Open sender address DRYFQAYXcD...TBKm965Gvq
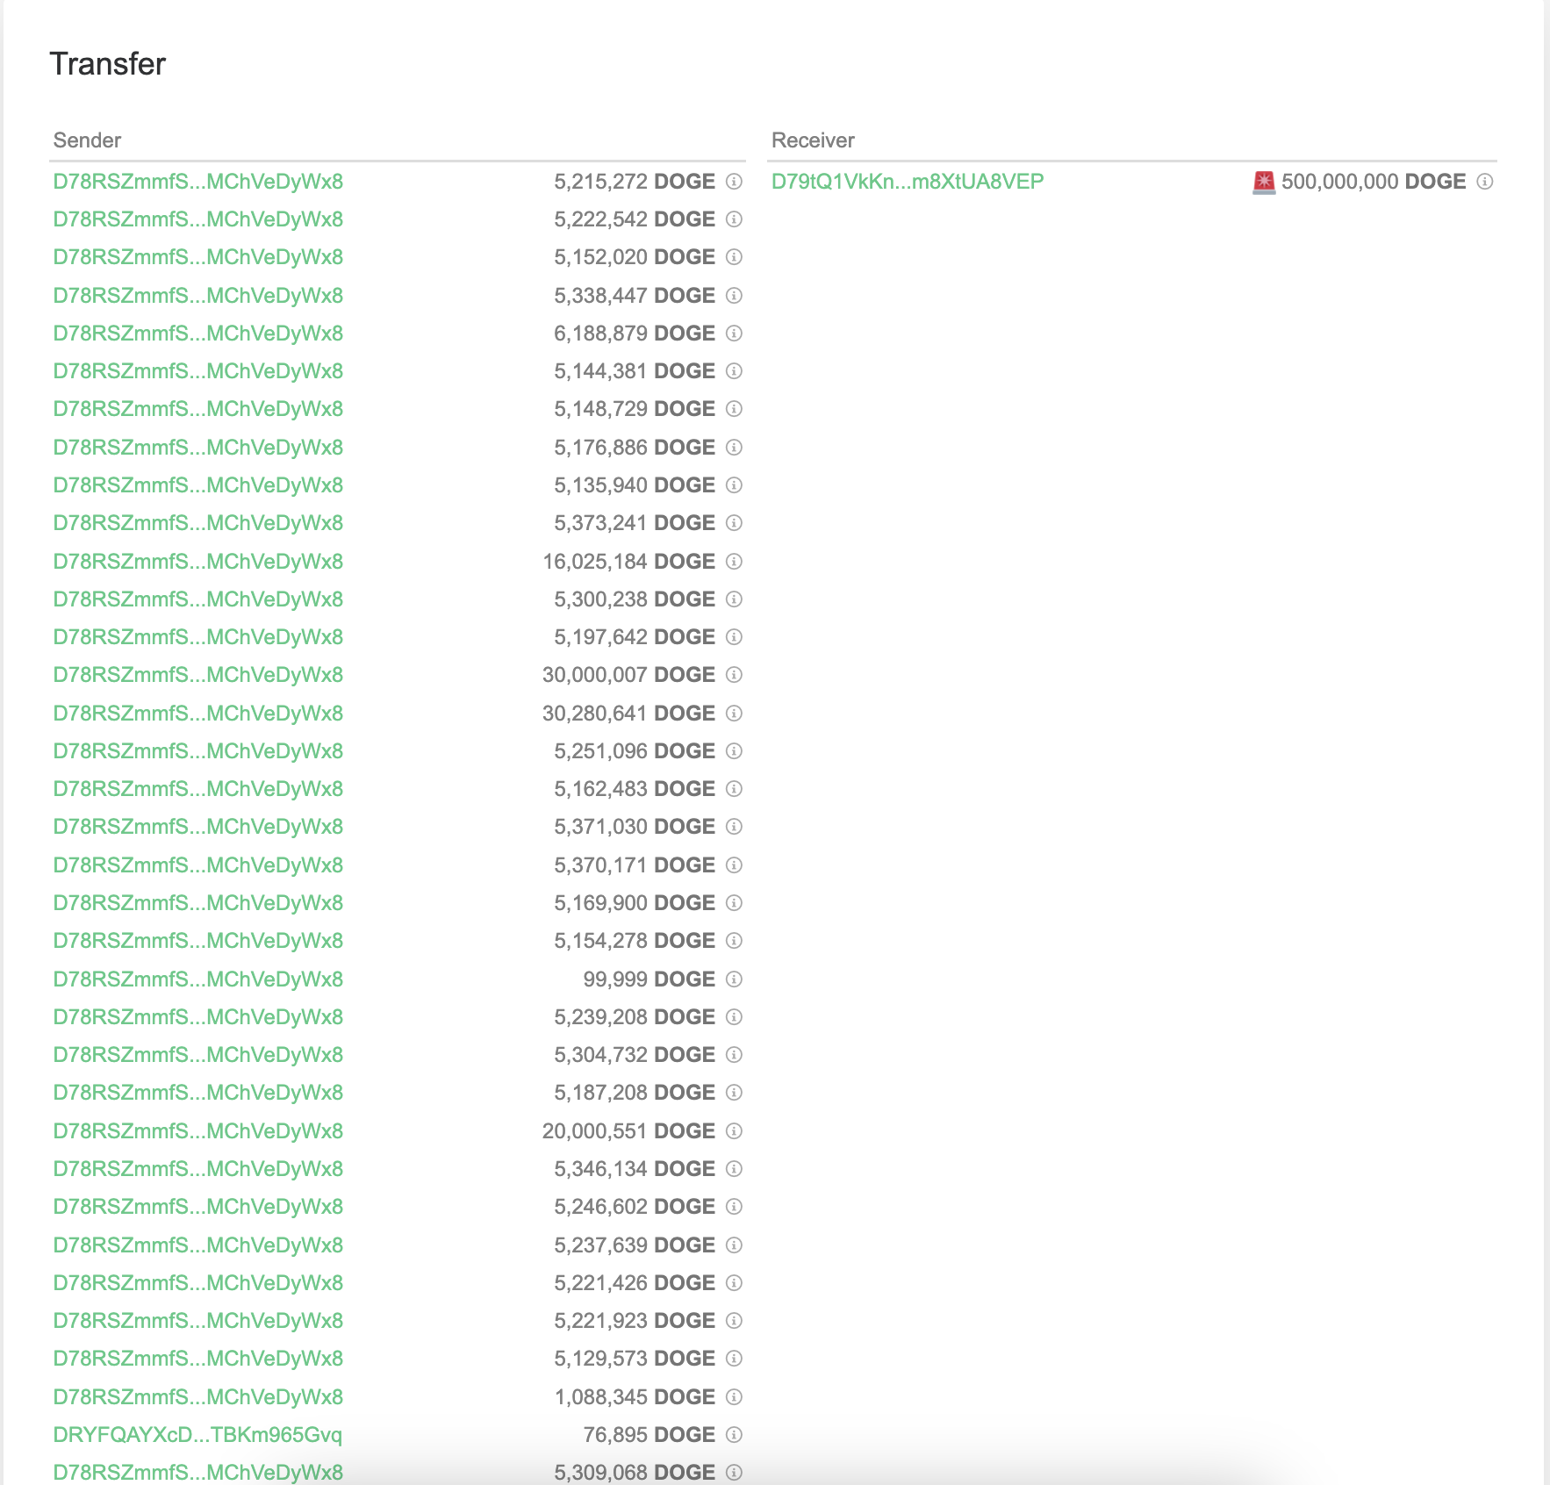1550x1485 pixels. point(197,1435)
